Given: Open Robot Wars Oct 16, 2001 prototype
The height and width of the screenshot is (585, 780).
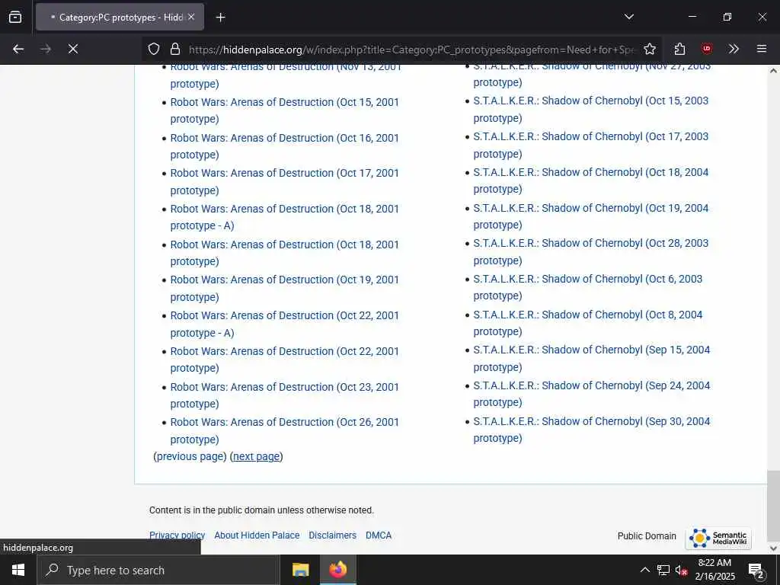Looking at the screenshot, I should (285, 146).
